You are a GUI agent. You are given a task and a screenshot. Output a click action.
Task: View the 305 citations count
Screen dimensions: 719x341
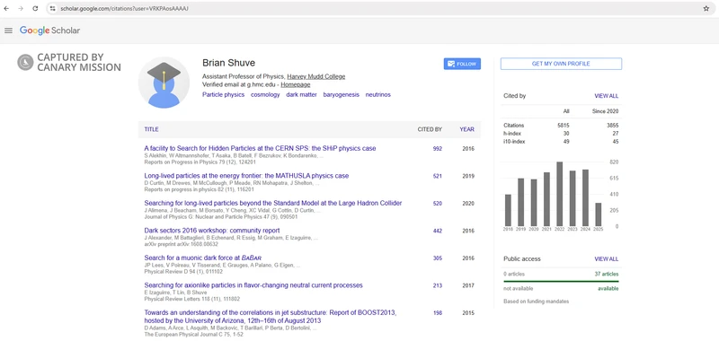tap(438, 258)
